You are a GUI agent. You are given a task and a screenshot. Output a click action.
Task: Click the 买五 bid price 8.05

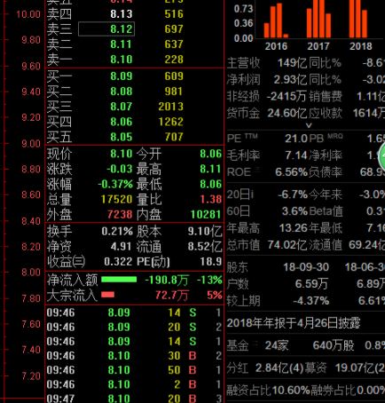[122, 137]
